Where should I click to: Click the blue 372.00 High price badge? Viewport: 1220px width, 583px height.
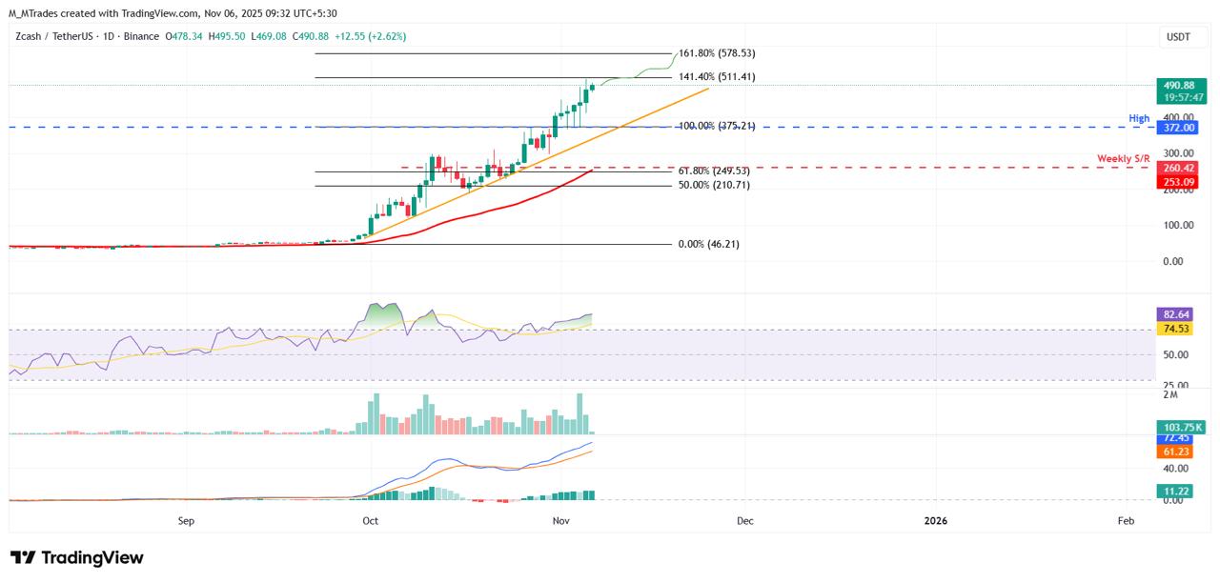point(1177,127)
